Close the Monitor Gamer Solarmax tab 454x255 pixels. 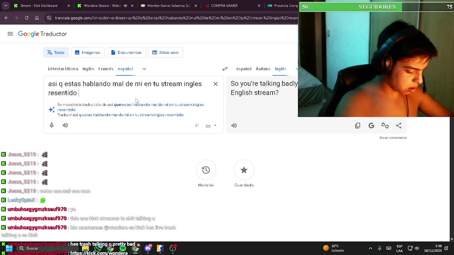pos(195,6)
